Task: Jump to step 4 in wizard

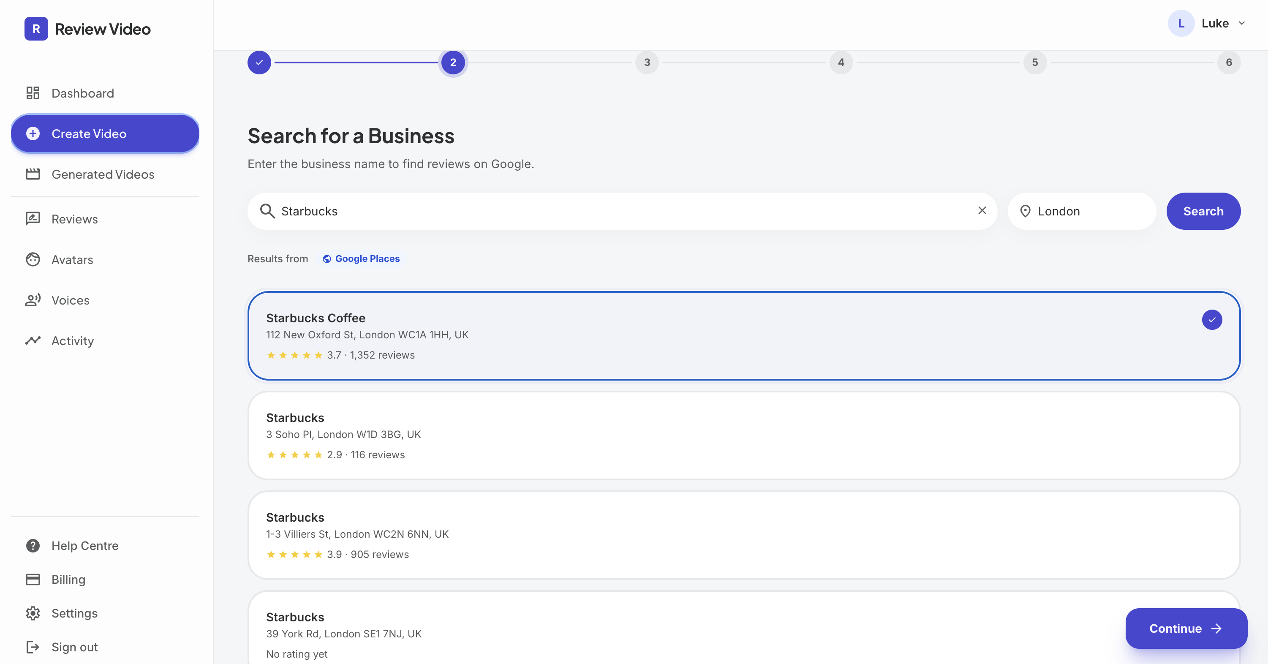Action: 841,63
